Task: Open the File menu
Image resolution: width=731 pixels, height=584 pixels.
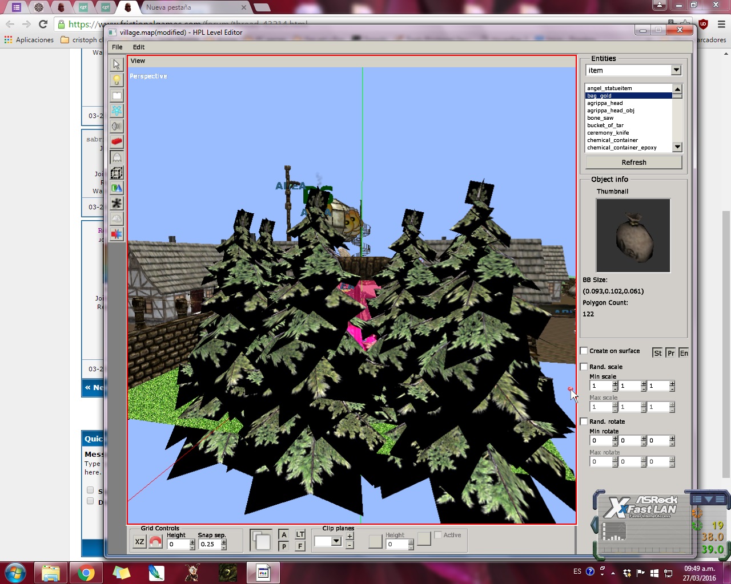Action: tap(117, 47)
